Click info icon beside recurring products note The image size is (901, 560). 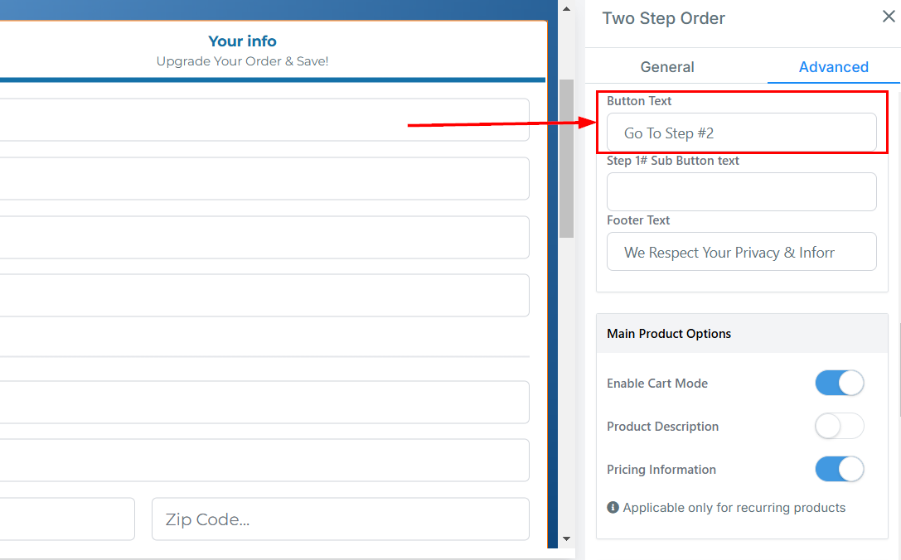pos(613,507)
